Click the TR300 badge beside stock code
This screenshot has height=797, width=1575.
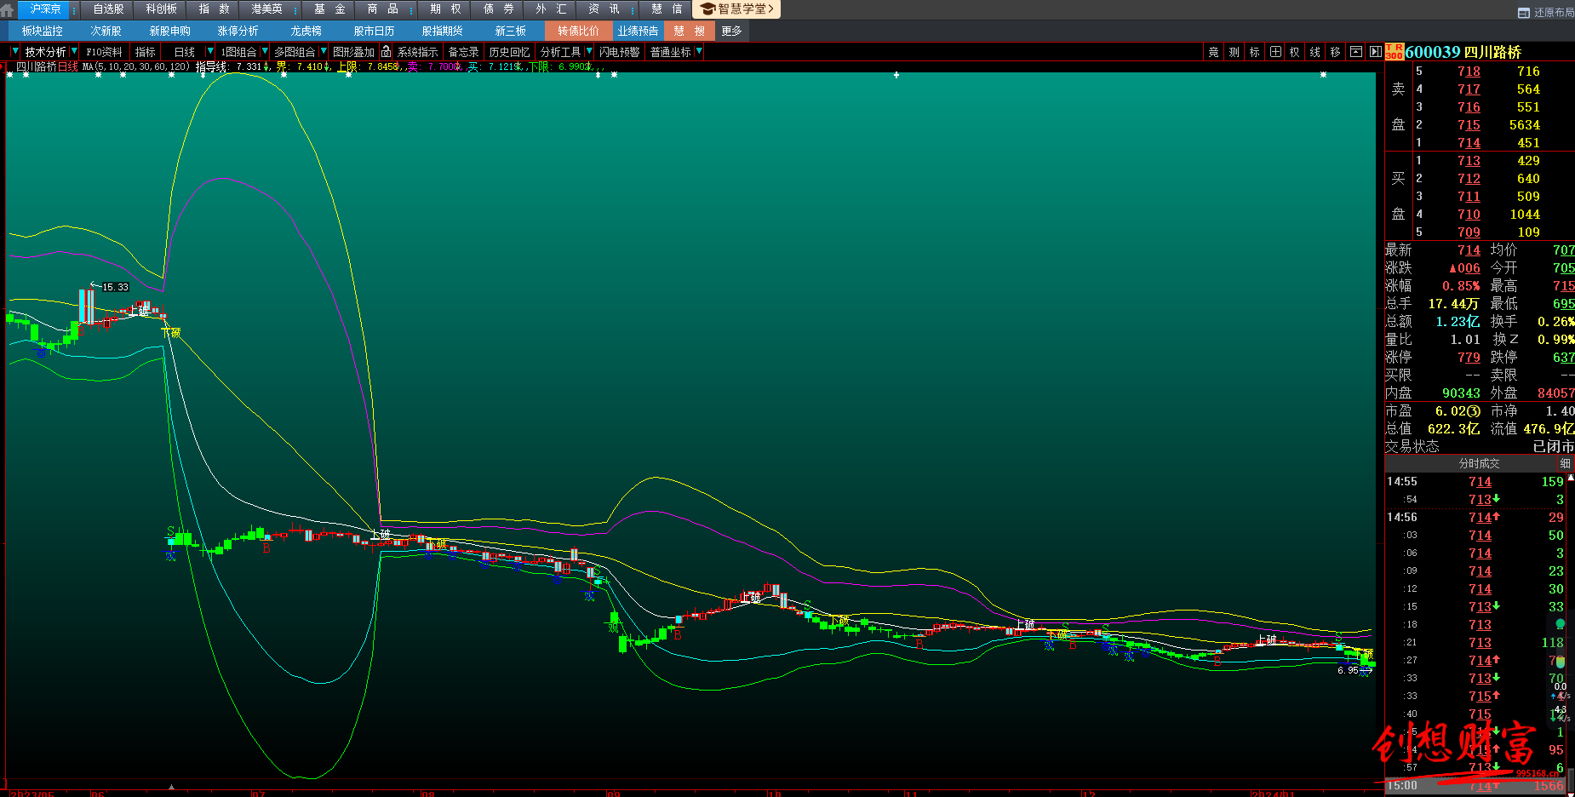click(1394, 52)
